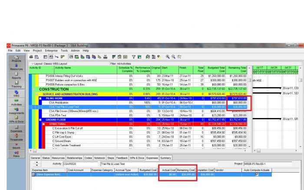The width and height of the screenshot is (304, 190).
Task: Collapse SERVICE AND ADMINISTRATION BUILDING band
Action: (x=37, y=94)
